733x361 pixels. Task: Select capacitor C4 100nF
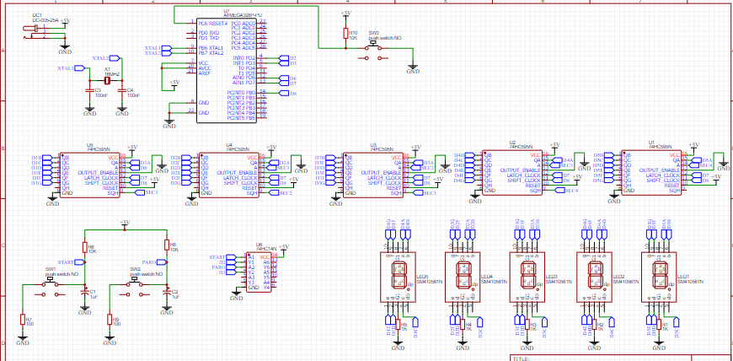tap(121, 89)
